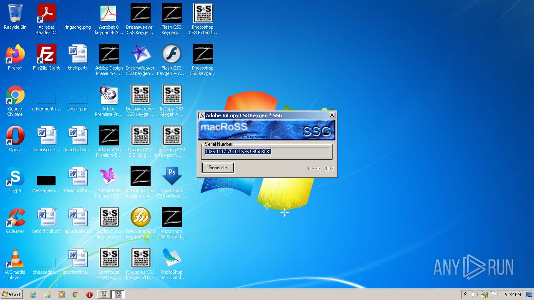Viewport: 534px width, 300px height.
Task: Open VLC media player shortcut
Action: 15,264
